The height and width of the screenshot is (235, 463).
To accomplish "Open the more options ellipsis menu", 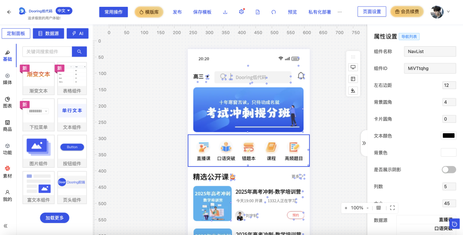I will (x=340, y=12).
